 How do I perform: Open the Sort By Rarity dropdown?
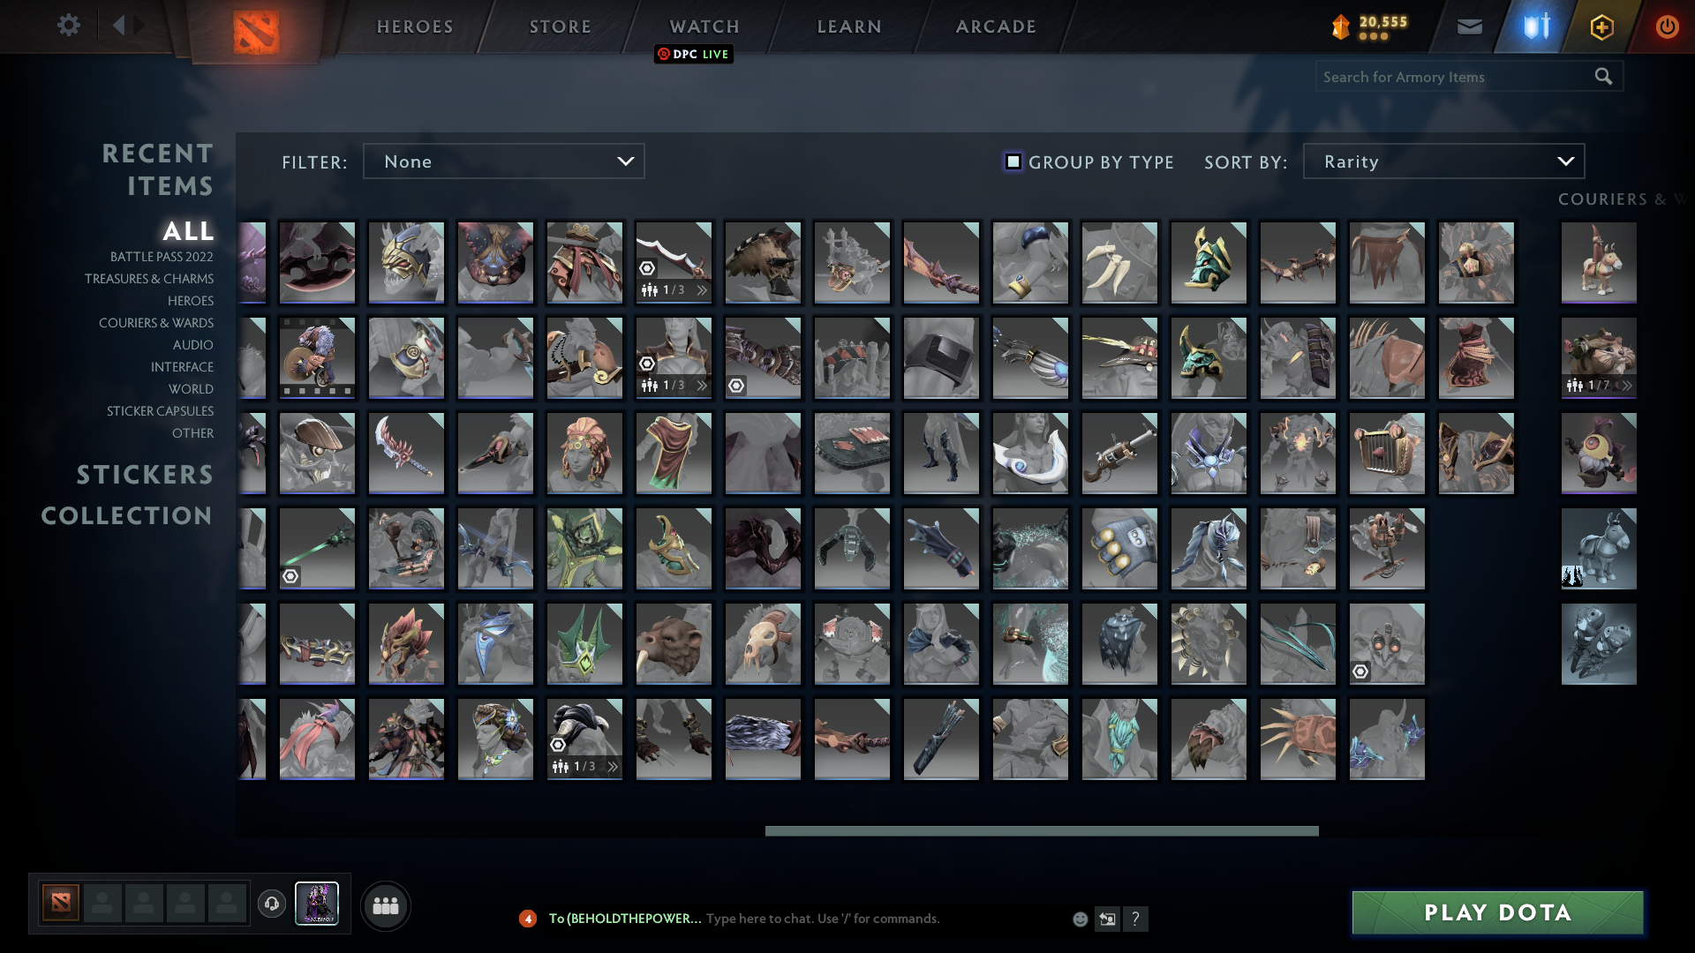(1443, 161)
